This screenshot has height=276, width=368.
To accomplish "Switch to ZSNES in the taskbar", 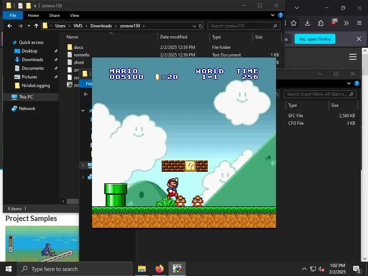I will click(177, 269).
